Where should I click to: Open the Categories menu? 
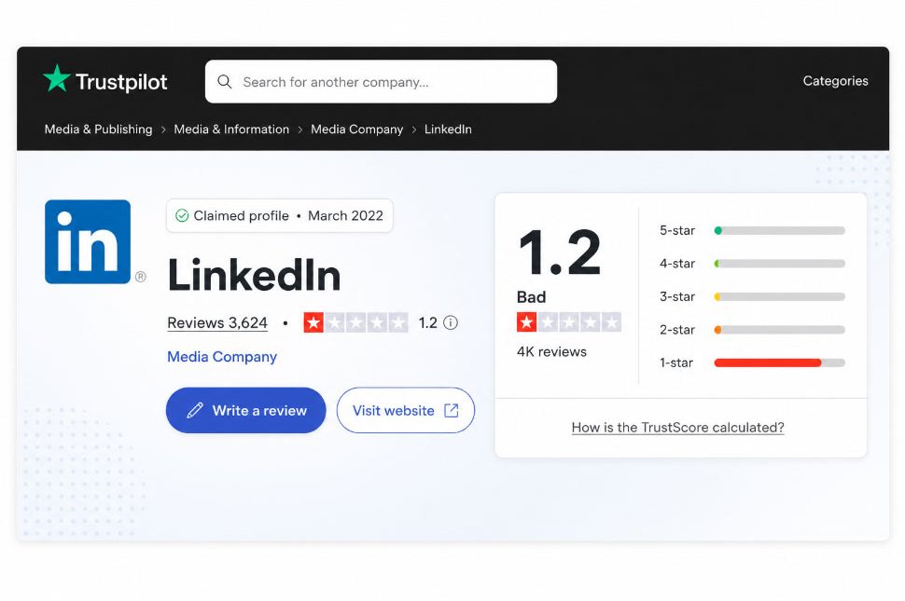835,81
